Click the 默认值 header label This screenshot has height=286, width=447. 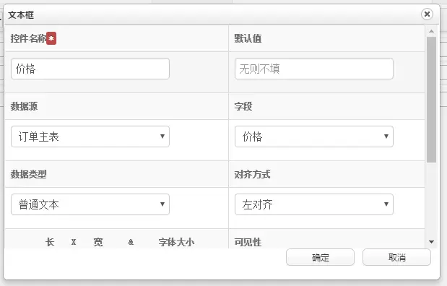(x=248, y=38)
